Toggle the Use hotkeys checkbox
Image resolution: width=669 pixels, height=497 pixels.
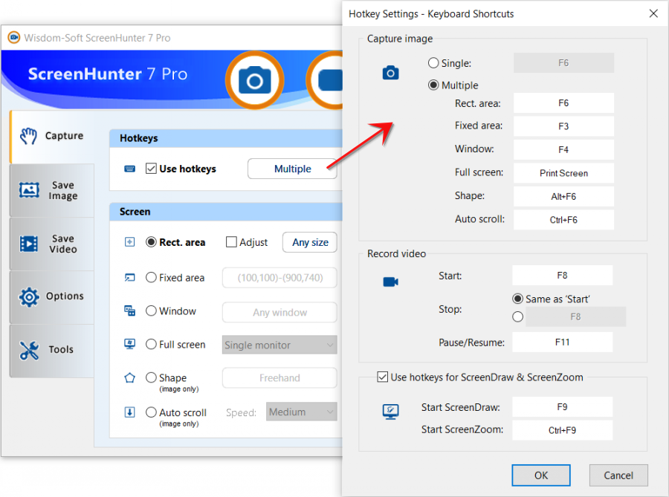click(x=151, y=169)
